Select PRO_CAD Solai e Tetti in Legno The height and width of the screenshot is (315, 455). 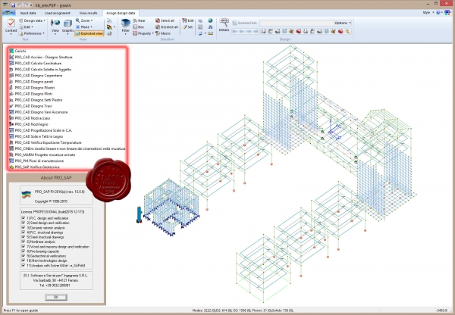pos(36,136)
